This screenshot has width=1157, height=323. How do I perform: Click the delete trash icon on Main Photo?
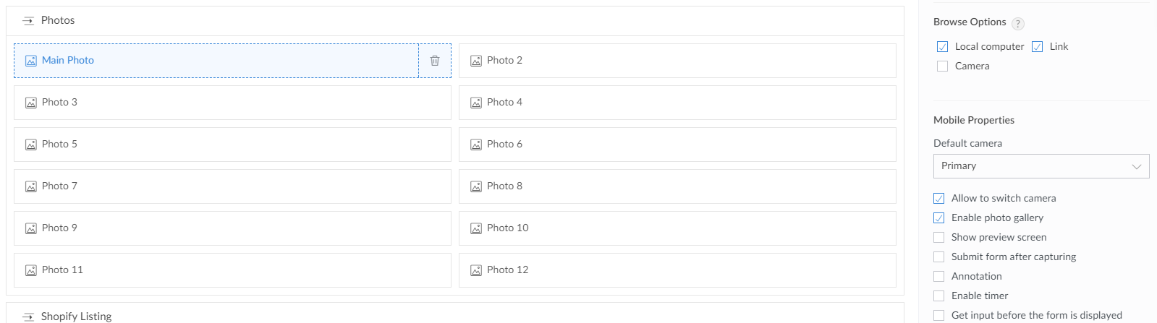click(x=435, y=61)
